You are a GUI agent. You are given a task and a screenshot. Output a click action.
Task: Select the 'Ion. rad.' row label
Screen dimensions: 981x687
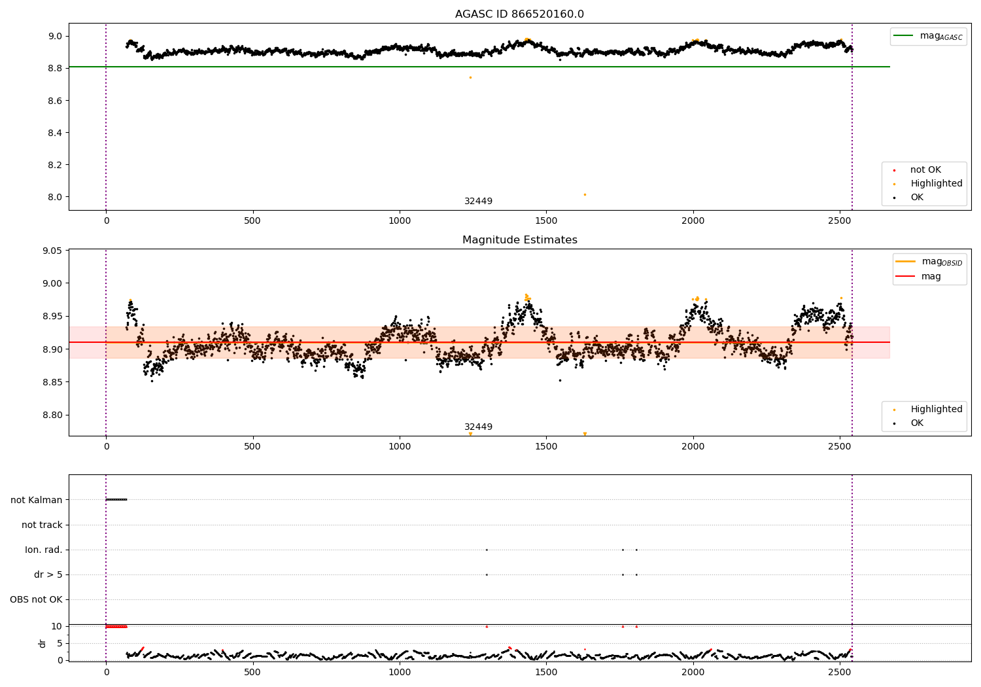[x=44, y=550]
